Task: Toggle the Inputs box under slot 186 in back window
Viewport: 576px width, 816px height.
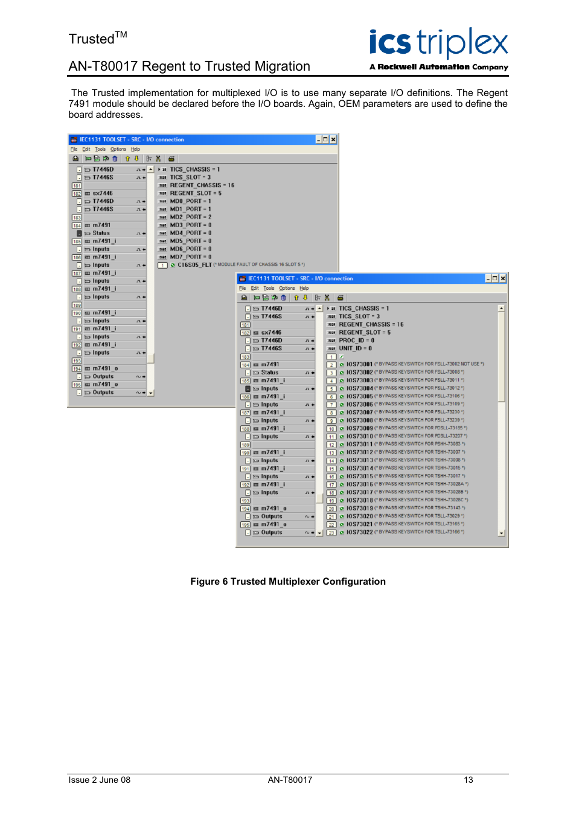Action: click(79, 265)
